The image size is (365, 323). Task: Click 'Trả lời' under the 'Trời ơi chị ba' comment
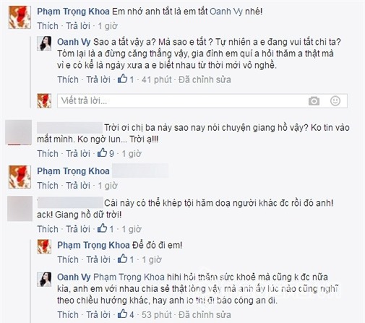78,153
